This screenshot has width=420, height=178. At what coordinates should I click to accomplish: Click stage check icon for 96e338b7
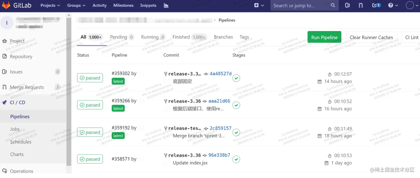pos(236,159)
